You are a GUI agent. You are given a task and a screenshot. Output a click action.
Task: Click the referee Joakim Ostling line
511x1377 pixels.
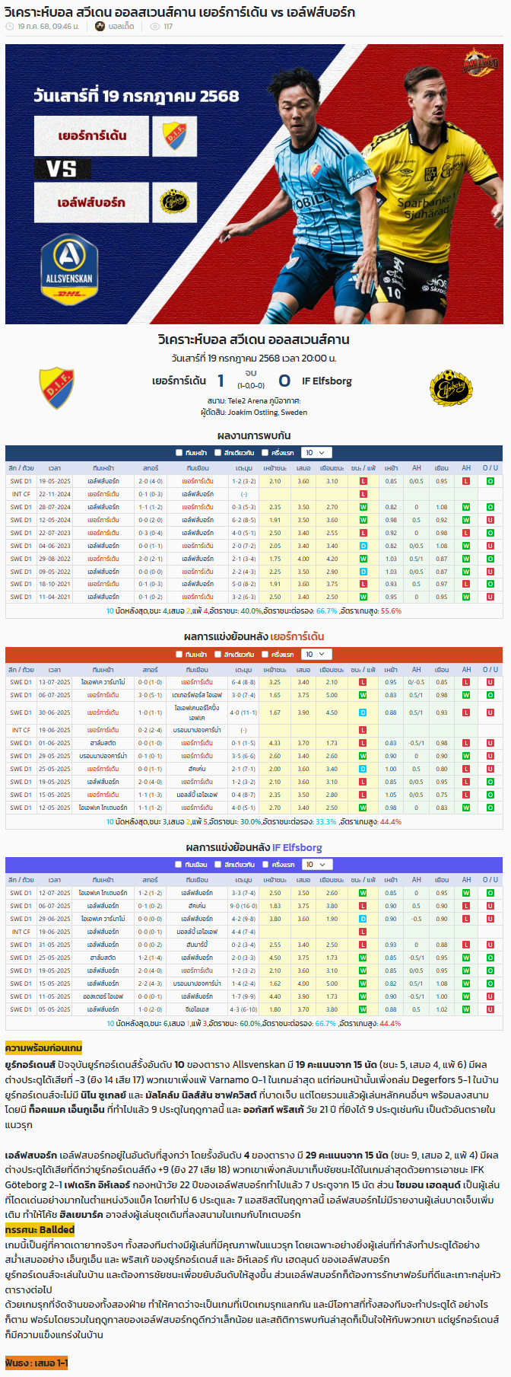click(254, 413)
